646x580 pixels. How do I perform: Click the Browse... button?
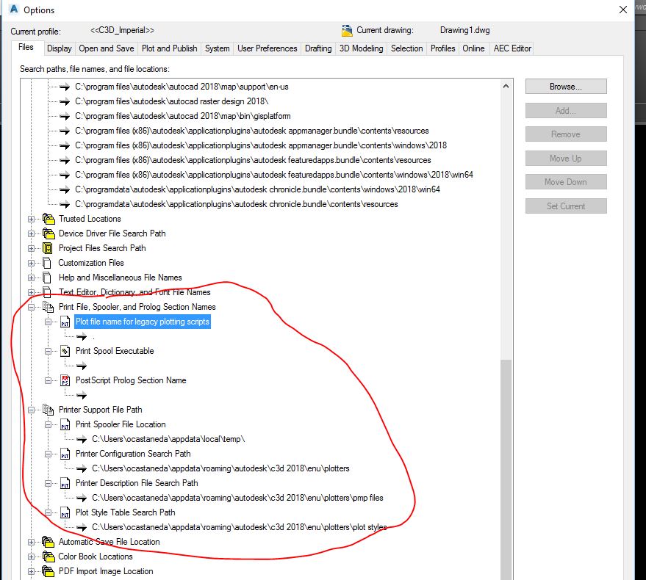[566, 87]
